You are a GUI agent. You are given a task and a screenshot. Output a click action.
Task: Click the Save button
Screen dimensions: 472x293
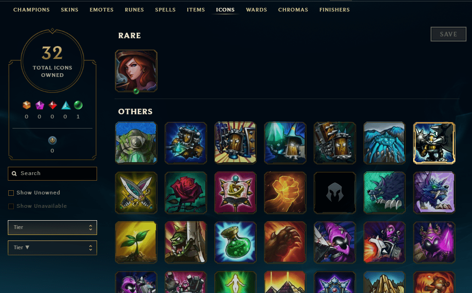point(448,34)
